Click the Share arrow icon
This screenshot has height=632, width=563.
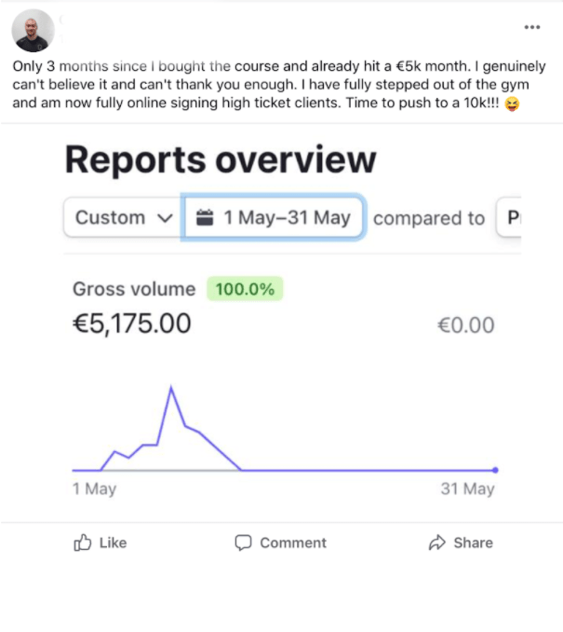(436, 543)
